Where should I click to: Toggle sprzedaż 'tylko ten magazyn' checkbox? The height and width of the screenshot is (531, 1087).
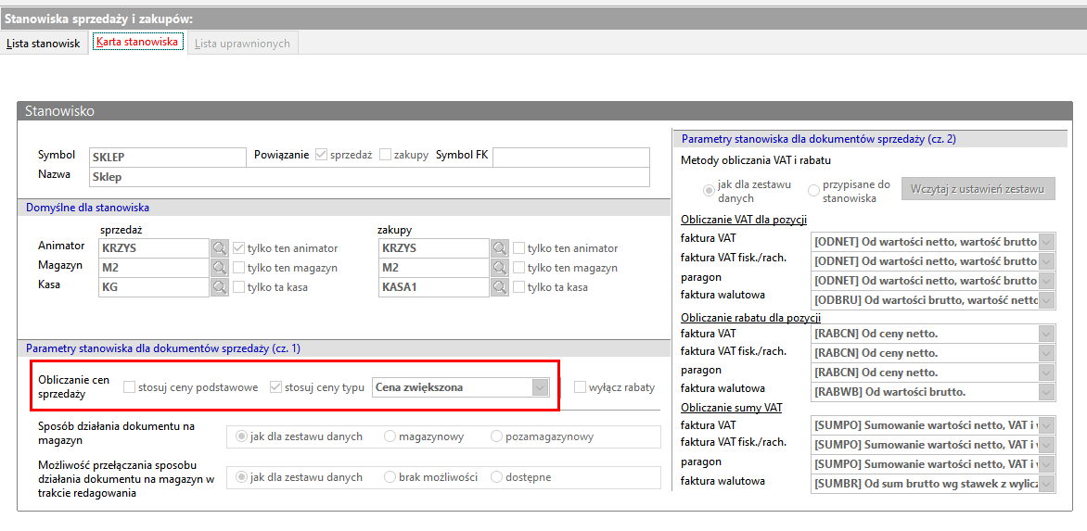pyautogui.click(x=239, y=267)
